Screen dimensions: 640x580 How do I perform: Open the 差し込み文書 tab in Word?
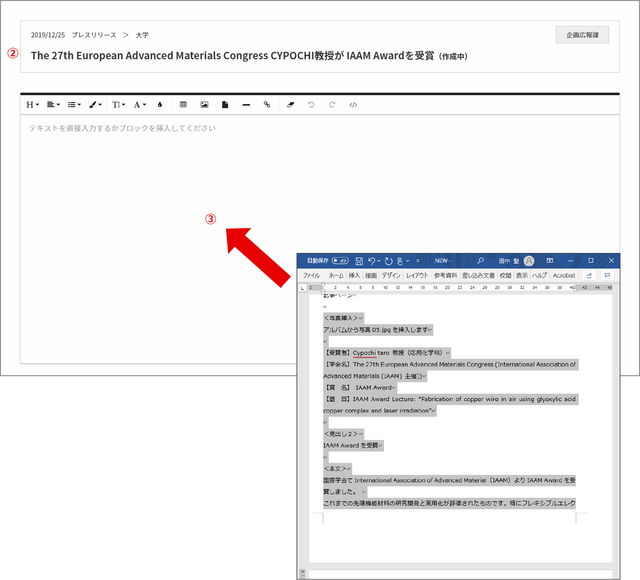[478, 275]
